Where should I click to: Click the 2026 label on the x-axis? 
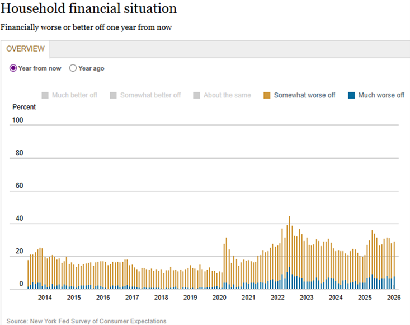(394, 297)
